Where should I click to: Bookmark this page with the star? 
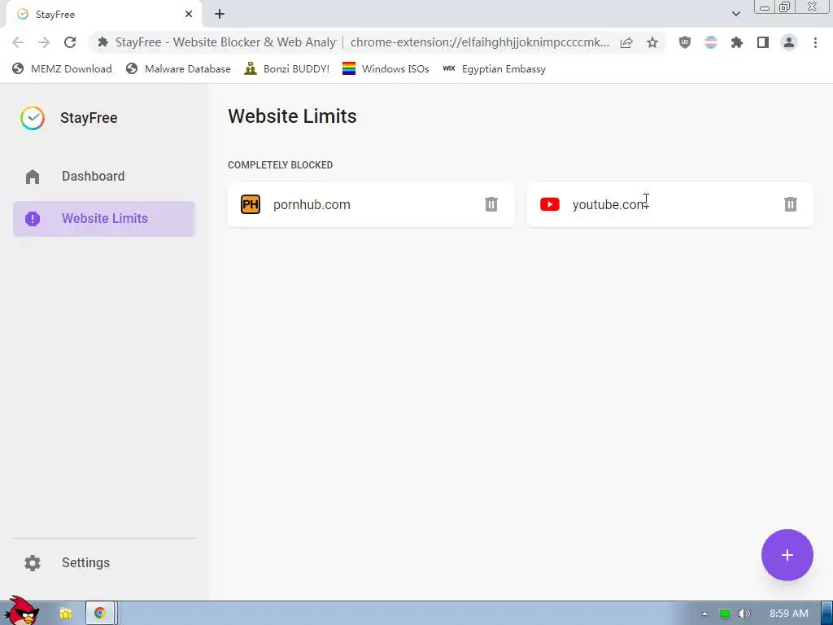652,42
